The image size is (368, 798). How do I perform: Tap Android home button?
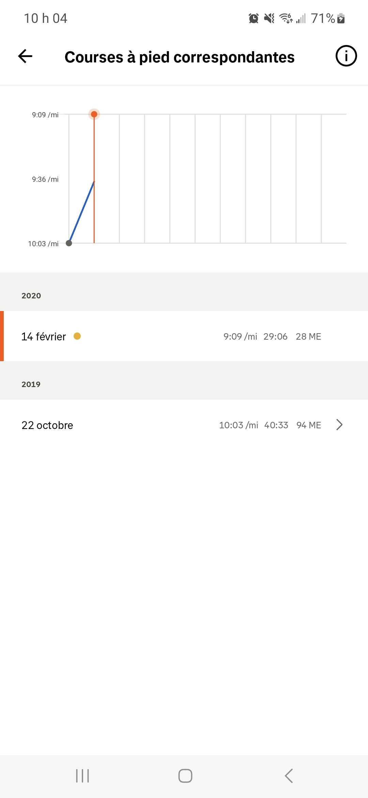click(185, 776)
